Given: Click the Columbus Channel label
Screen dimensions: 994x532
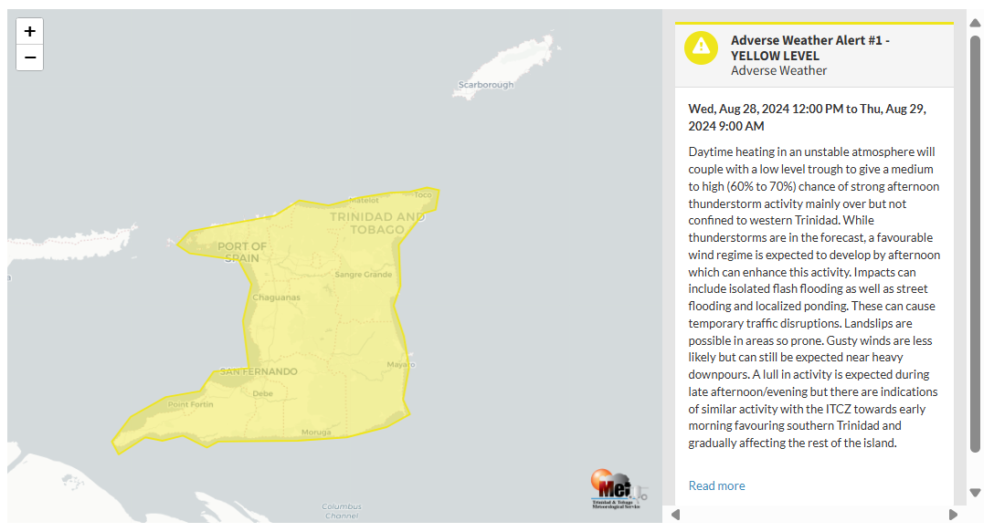Looking at the screenshot, I should 342,511.
